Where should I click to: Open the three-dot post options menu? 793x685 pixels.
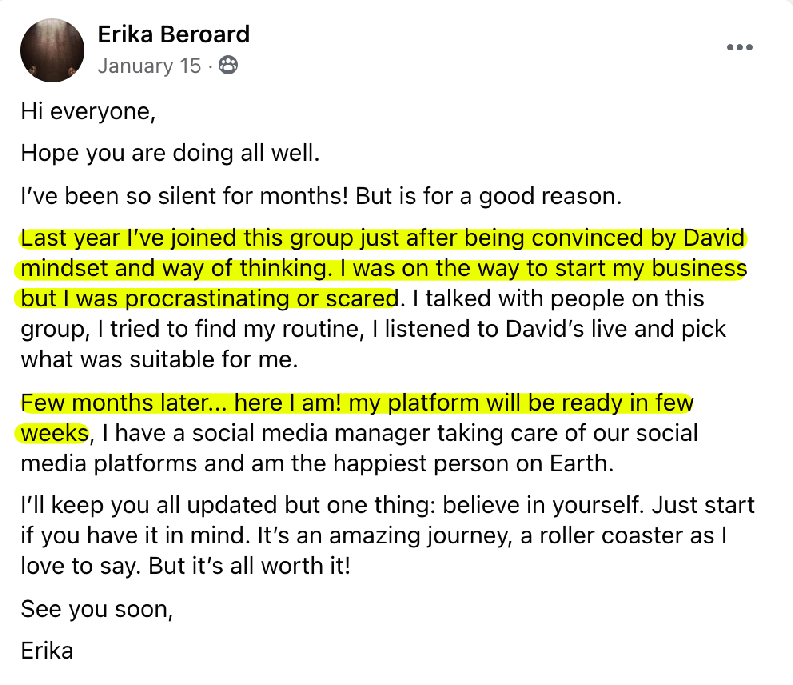(739, 47)
